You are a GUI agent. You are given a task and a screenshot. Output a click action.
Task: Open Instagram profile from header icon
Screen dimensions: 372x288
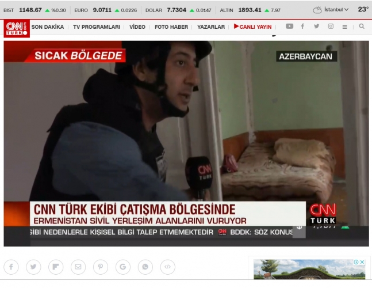(331, 26)
